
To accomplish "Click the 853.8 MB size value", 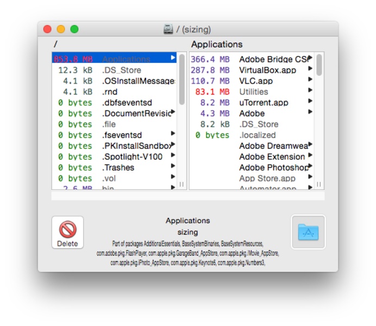I will tap(73, 59).
